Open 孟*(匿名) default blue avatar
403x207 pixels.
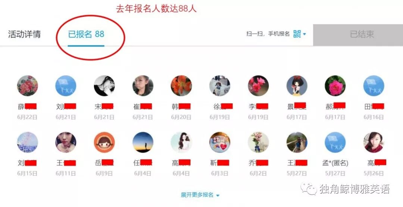coord(335,142)
